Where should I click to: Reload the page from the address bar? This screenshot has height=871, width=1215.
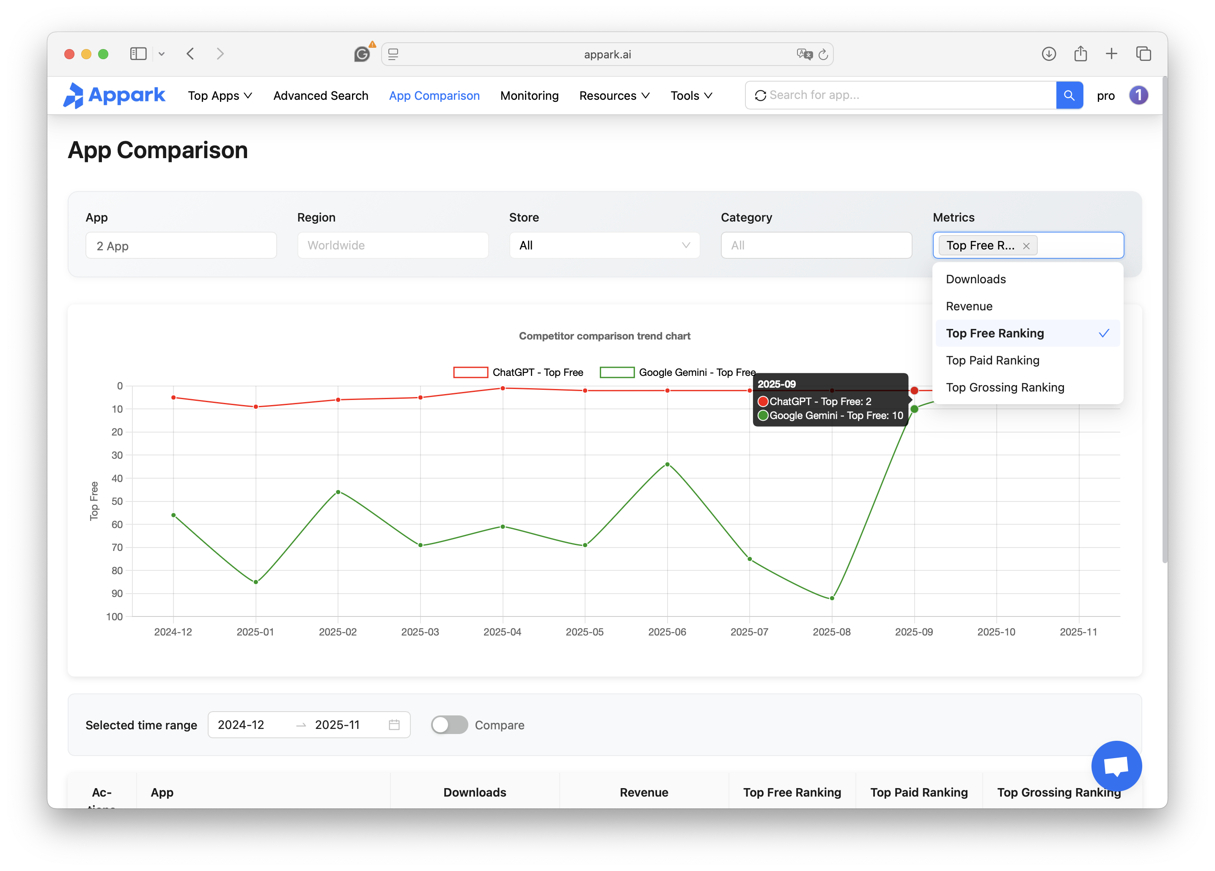click(823, 54)
